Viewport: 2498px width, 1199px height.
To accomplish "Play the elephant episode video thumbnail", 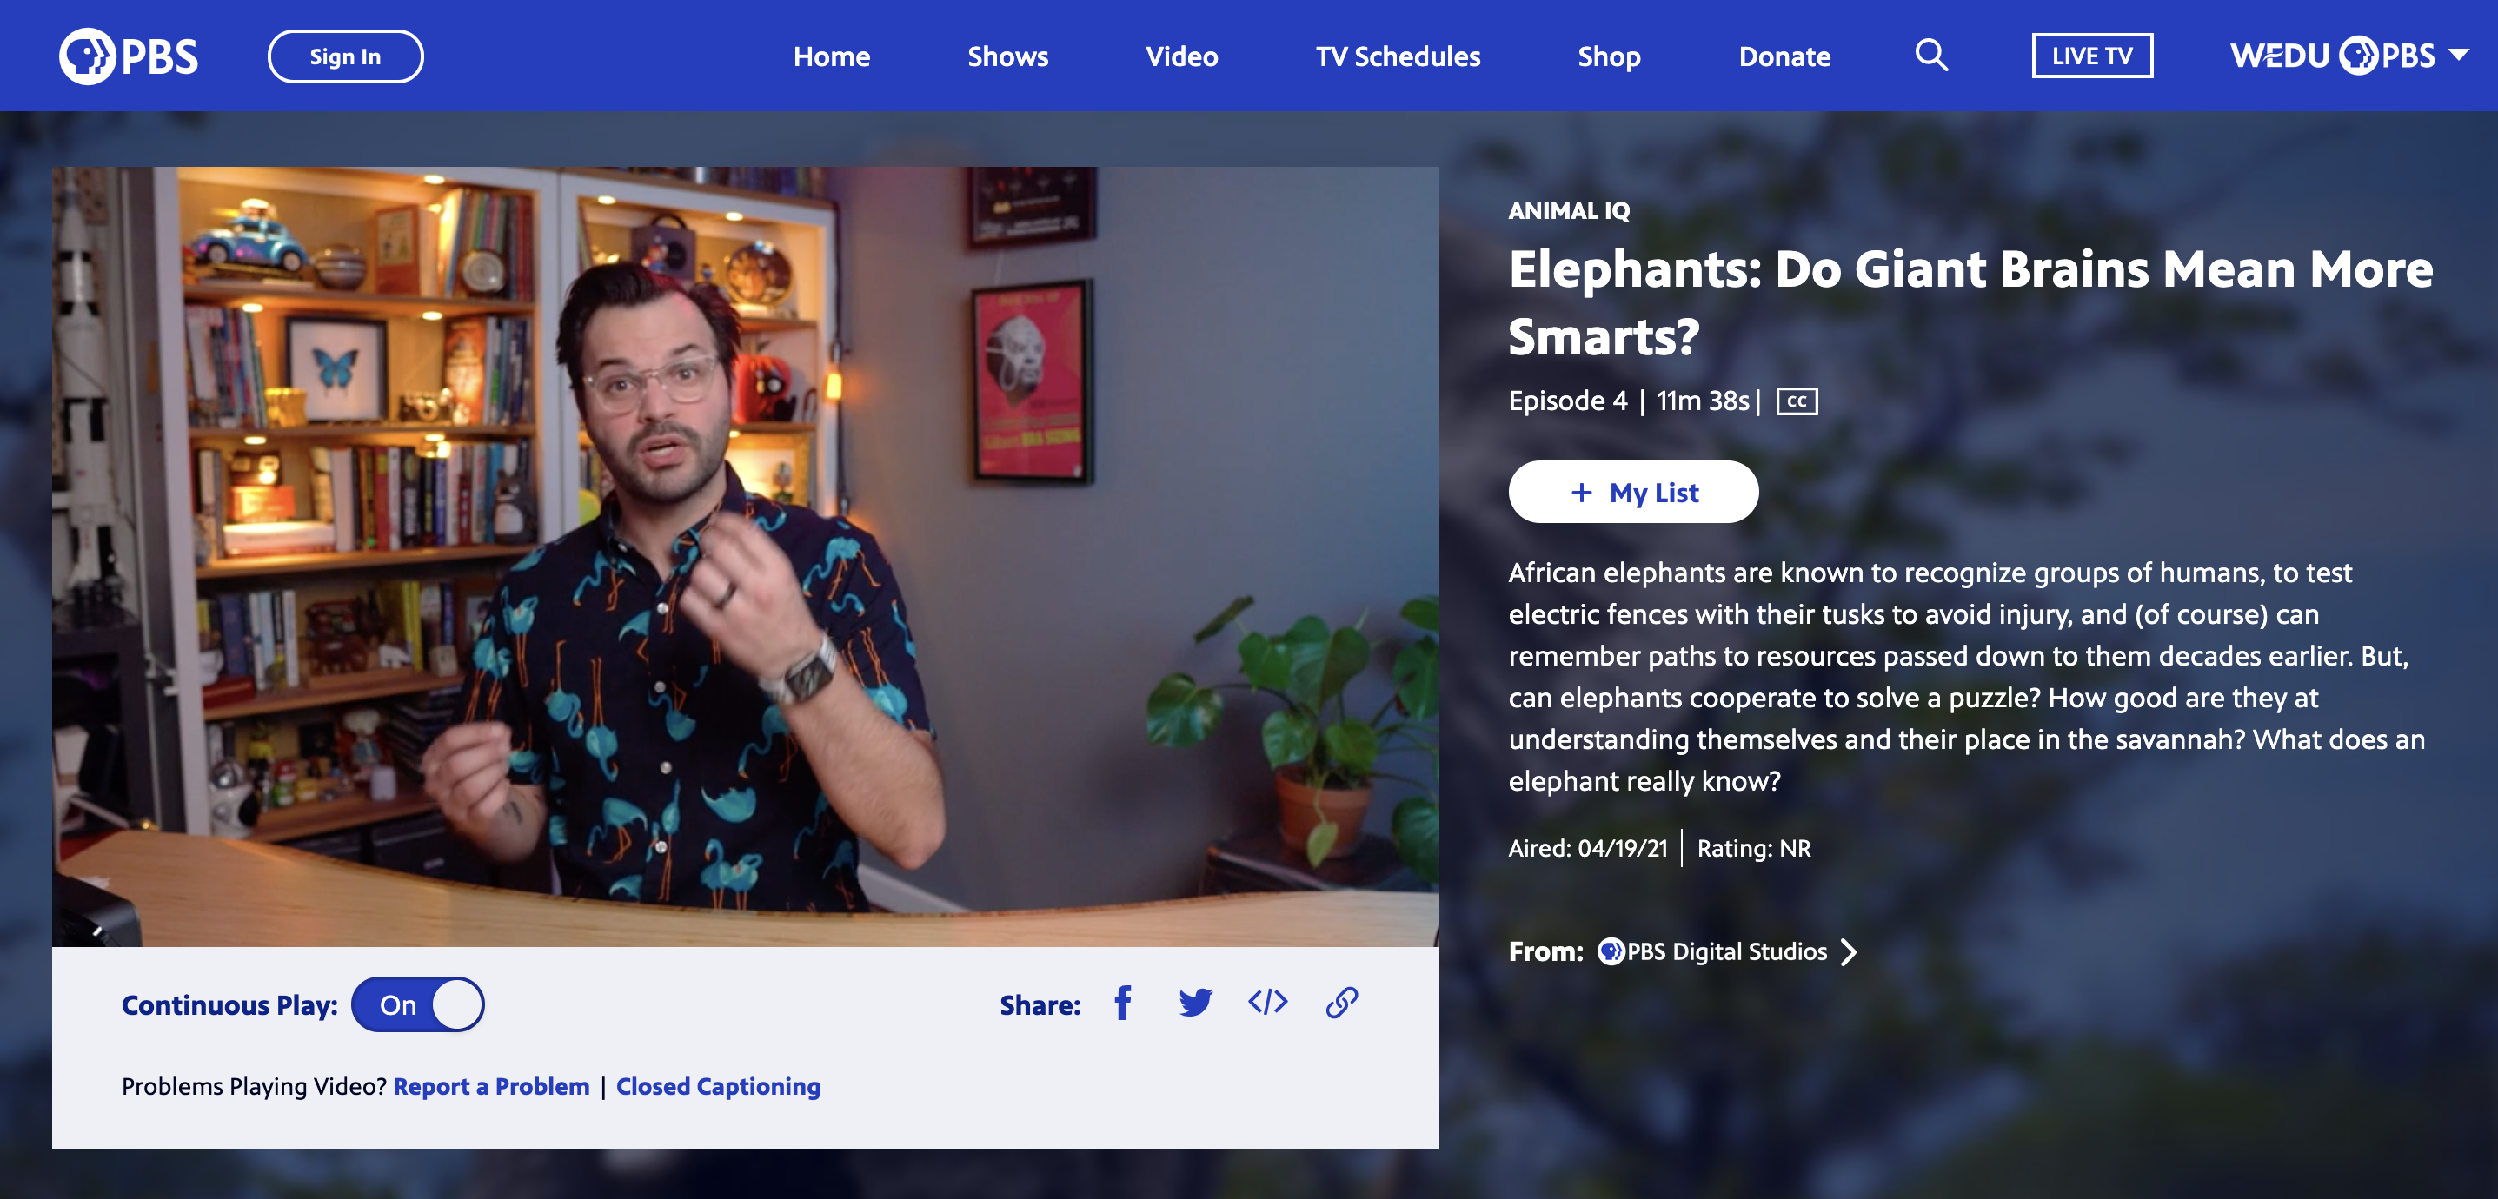I will point(745,556).
